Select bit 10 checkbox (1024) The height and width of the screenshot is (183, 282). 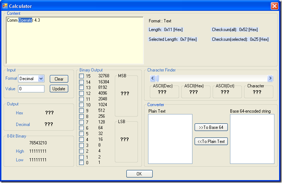coord(82,105)
